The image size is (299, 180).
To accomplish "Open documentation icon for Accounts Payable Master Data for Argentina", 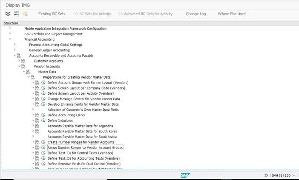I will 37,126.
